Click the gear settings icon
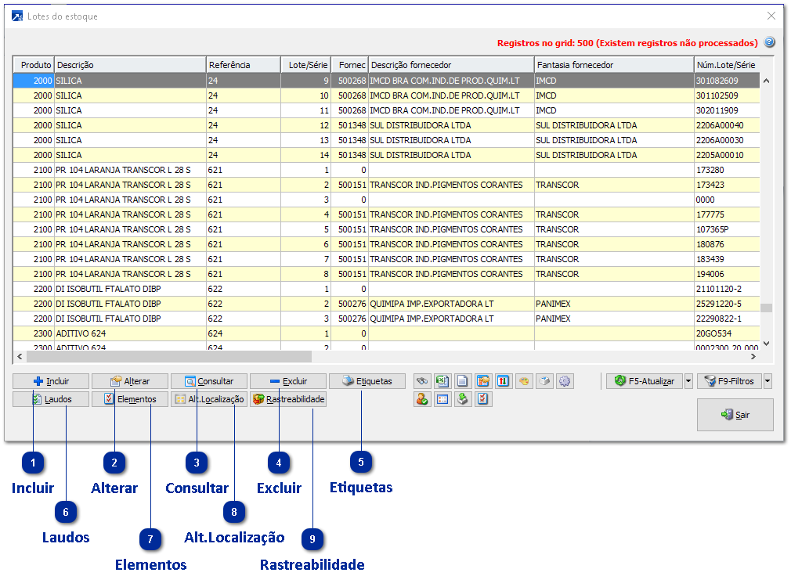This screenshot has height=587, width=791. [565, 381]
